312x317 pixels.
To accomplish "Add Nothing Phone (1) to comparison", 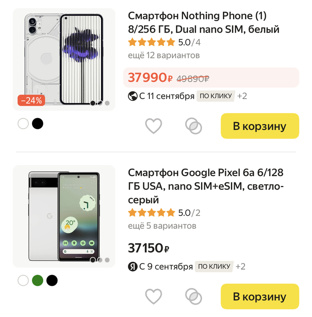I will 193,126.
